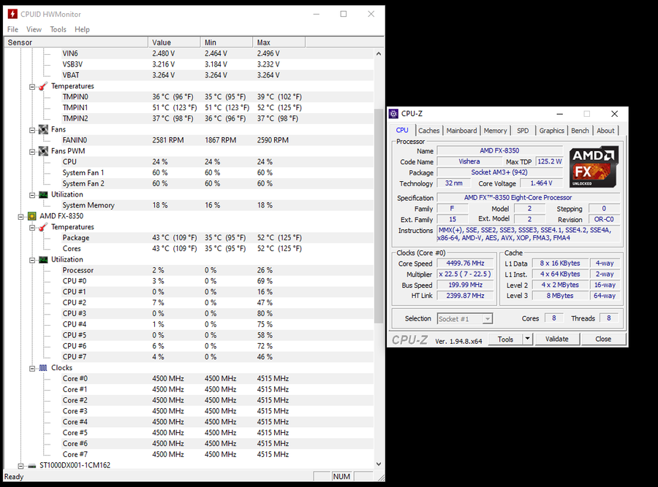658x487 pixels.
Task: Collapse the Clocks tree node
Action: (x=32, y=369)
